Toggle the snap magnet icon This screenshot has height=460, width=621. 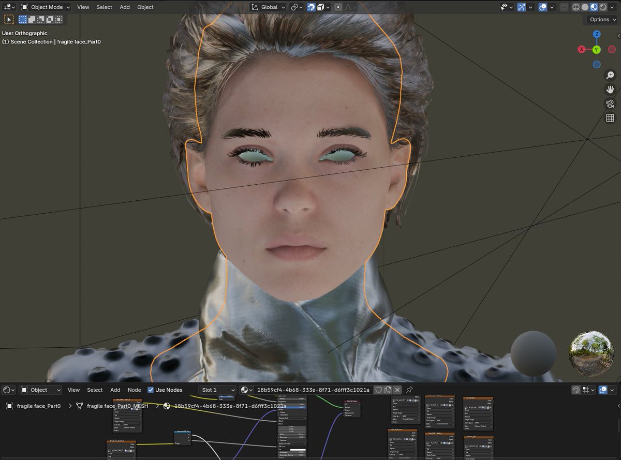pyautogui.click(x=312, y=7)
